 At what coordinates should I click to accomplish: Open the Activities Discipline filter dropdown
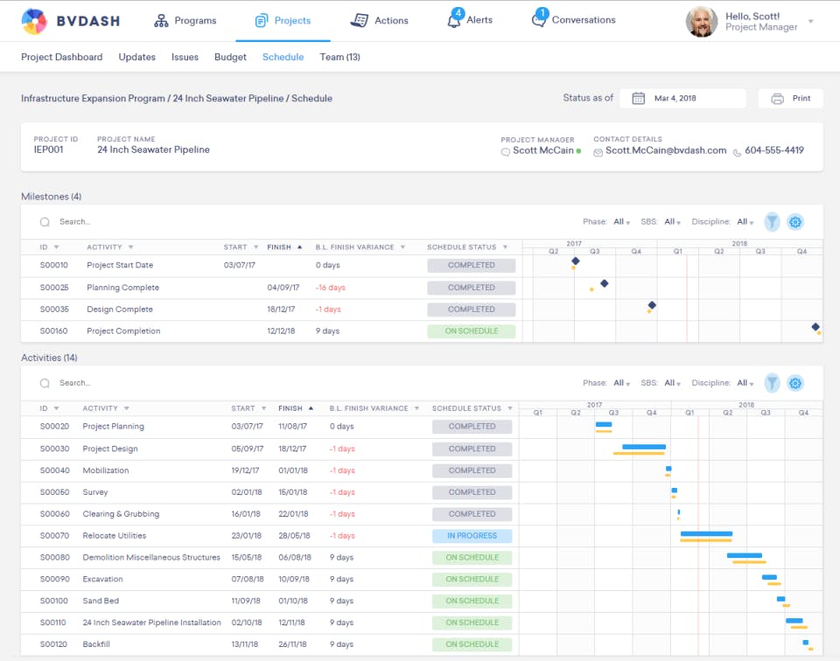point(745,383)
